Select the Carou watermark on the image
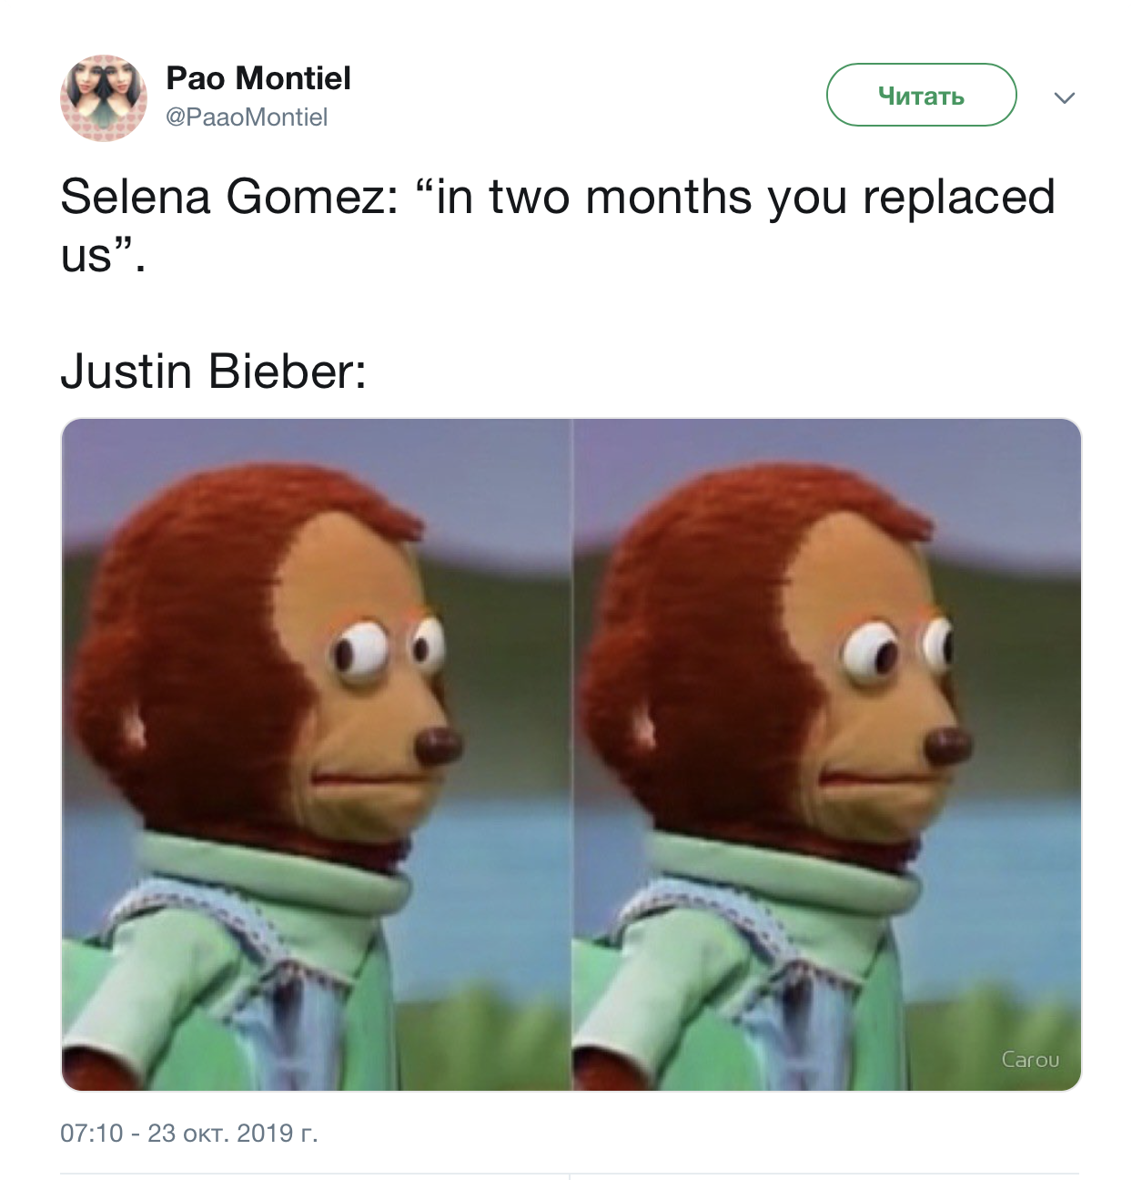This screenshot has width=1132, height=1180. (1030, 1060)
